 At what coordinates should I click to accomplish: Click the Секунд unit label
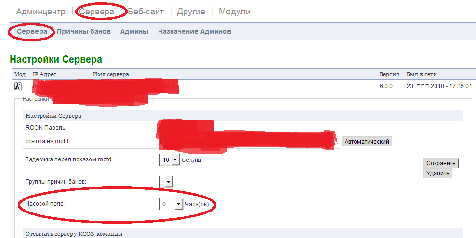pos(192,159)
